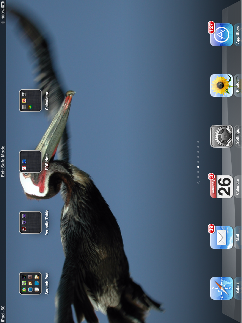242x323 pixels.
Task: Tap the Bluetooth status icon
Action: [x=3, y=23]
